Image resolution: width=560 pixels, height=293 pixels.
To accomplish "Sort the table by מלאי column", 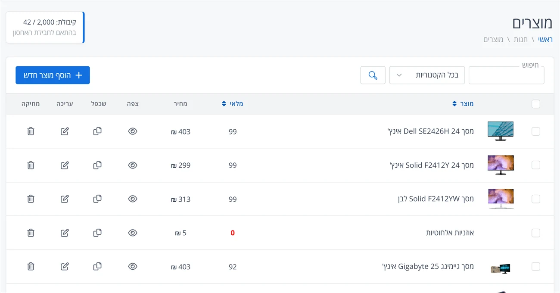I will [233, 104].
